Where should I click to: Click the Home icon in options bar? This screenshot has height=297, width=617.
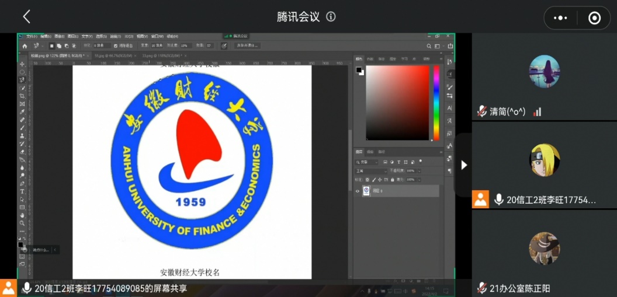[x=25, y=46]
